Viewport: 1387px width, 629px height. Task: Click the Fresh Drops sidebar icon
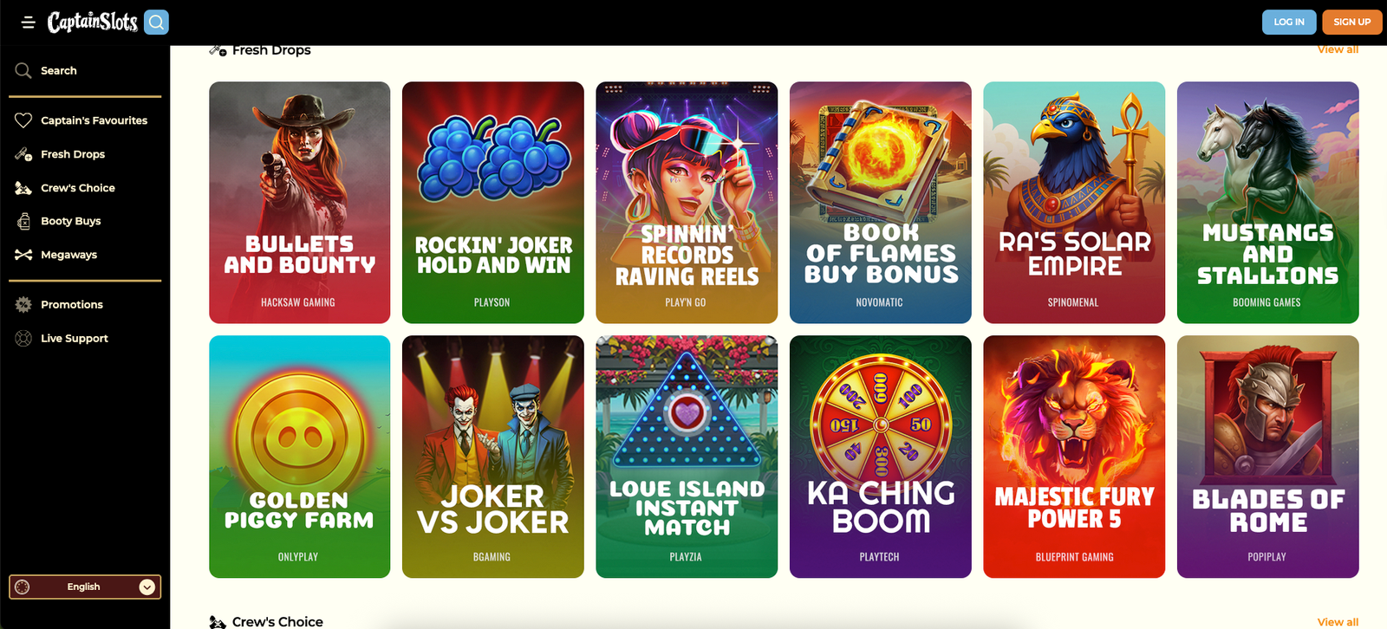coord(23,154)
